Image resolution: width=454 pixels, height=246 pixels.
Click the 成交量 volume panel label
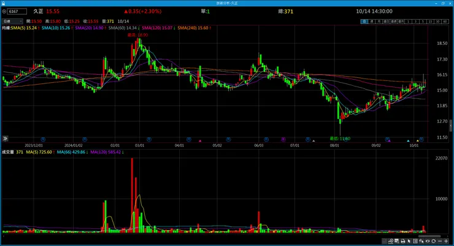point(8,152)
